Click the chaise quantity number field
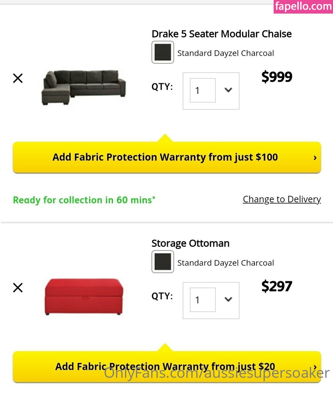This screenshot has height=396, width=333. click(203, 90)
